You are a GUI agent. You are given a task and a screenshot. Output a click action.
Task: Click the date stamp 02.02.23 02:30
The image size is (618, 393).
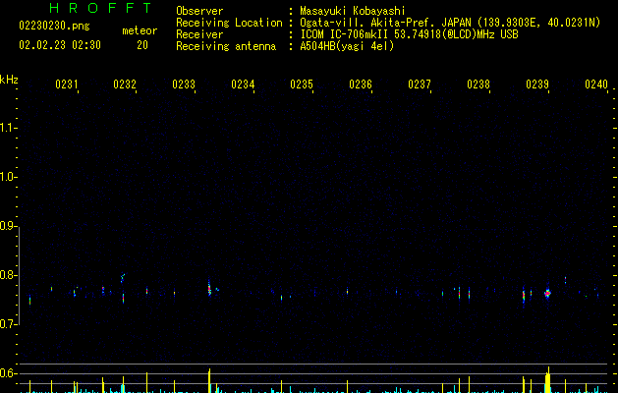click(60, 45)
